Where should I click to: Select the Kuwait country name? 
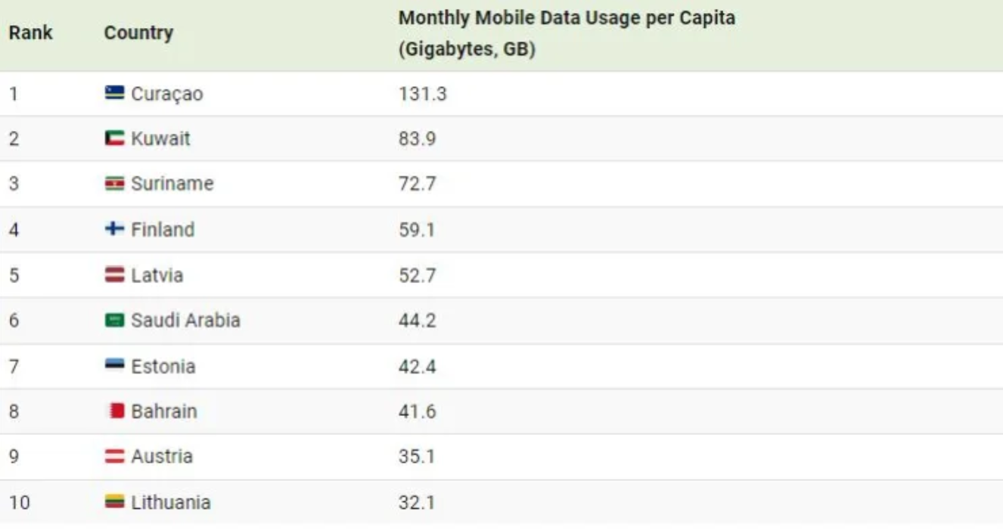tap(160, 139)
